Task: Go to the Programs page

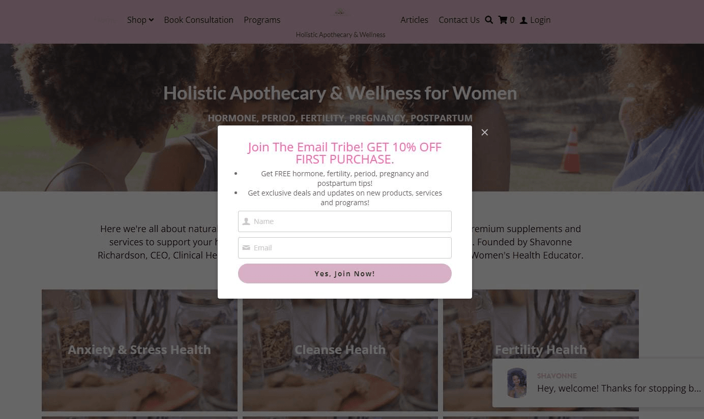Action: click(262, 20)
